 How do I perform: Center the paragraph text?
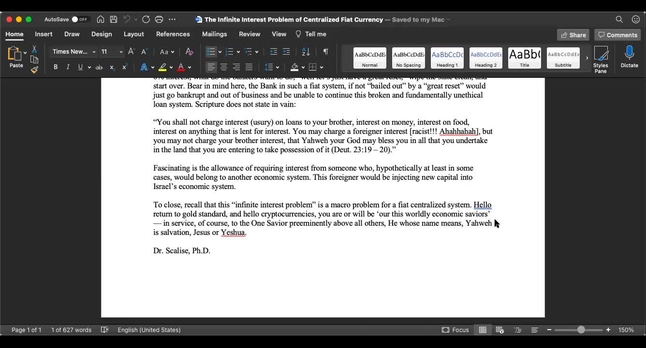224,67
